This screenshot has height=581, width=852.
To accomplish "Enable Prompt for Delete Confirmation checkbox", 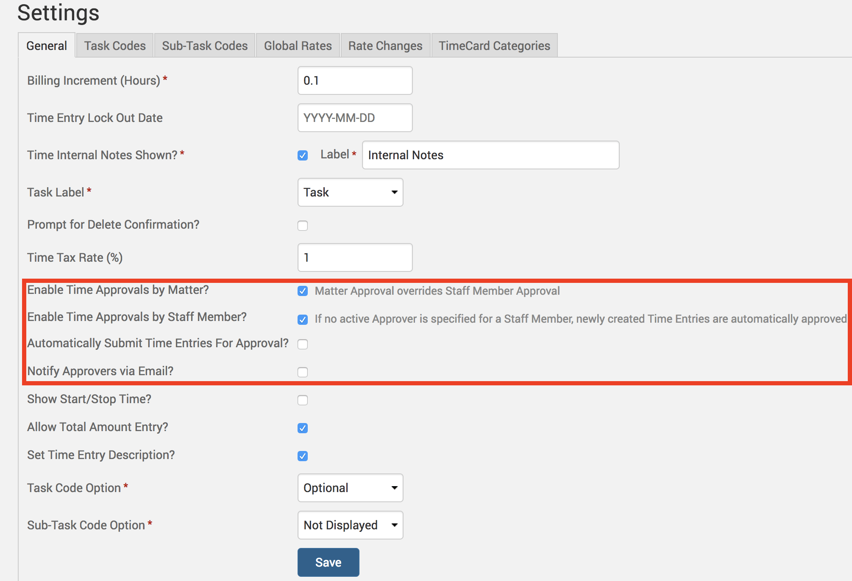I will pos(303,226).
